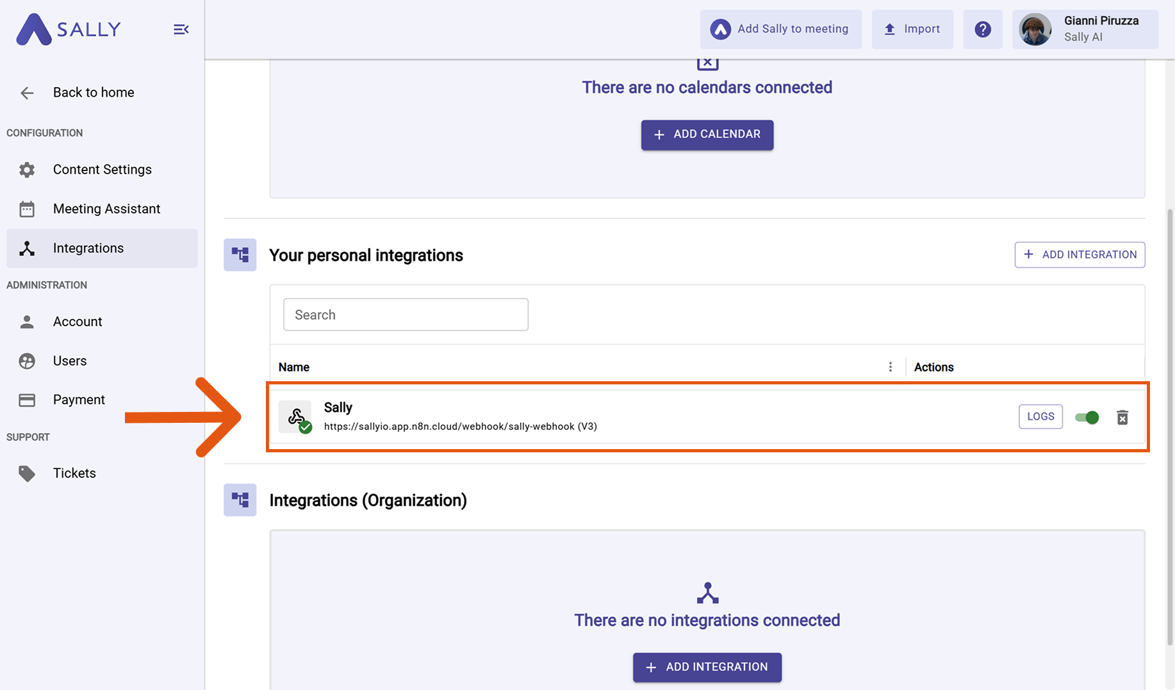Click the Name column header
The width and height of the screenshot is (1175, 690).
[294, 367]
